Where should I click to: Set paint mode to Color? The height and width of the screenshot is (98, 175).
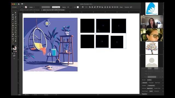(12, 51)
